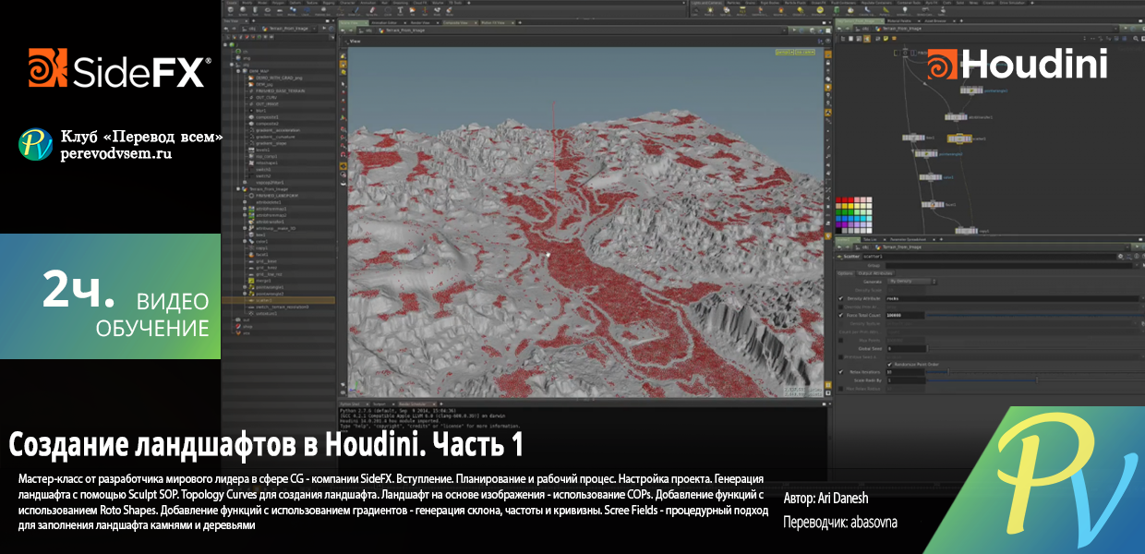Switch to the Animation Editor tab
Image resolution: width=1145 pixels, height=554 pixels.
386,22
